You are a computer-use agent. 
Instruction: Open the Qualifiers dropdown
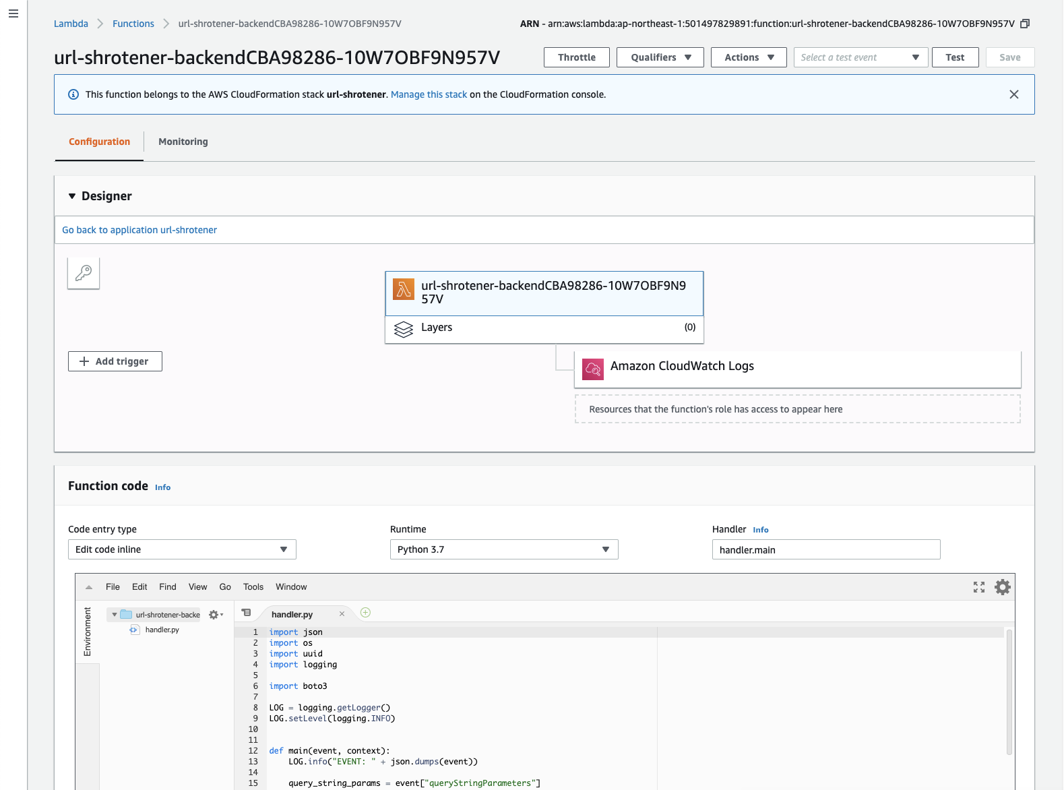(x=660, y=57)
